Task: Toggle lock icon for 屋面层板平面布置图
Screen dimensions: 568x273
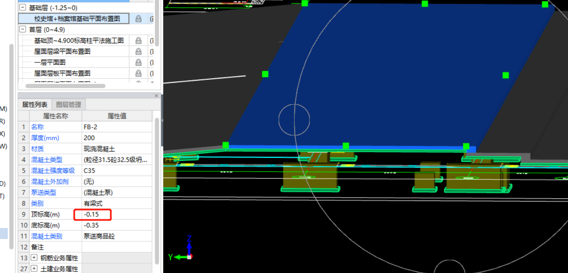Action: [x=138, y=73]
